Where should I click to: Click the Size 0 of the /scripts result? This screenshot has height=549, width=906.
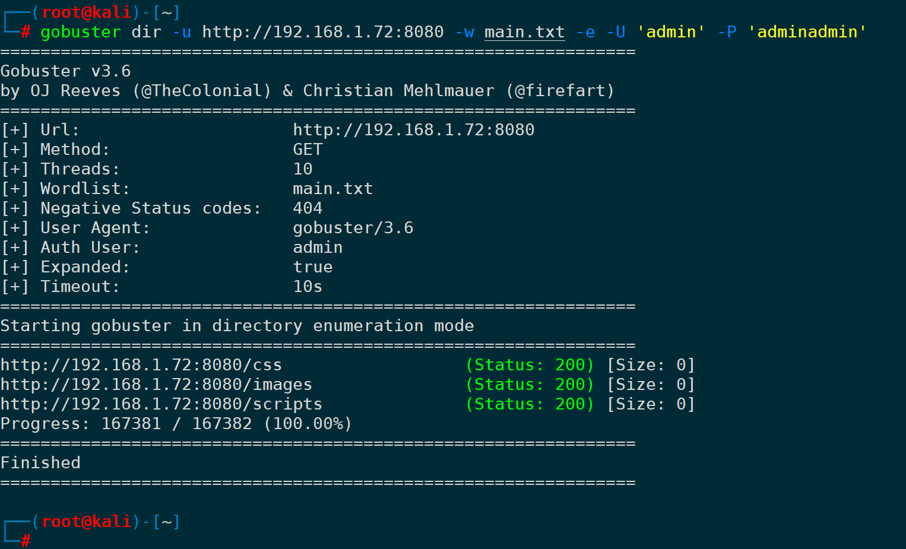point(651,404)
